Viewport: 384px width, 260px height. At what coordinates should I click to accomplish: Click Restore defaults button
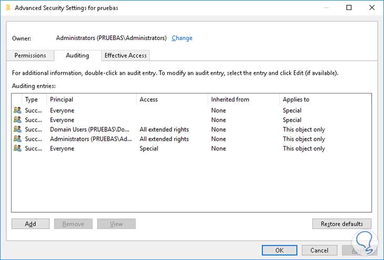pos(341,224)
